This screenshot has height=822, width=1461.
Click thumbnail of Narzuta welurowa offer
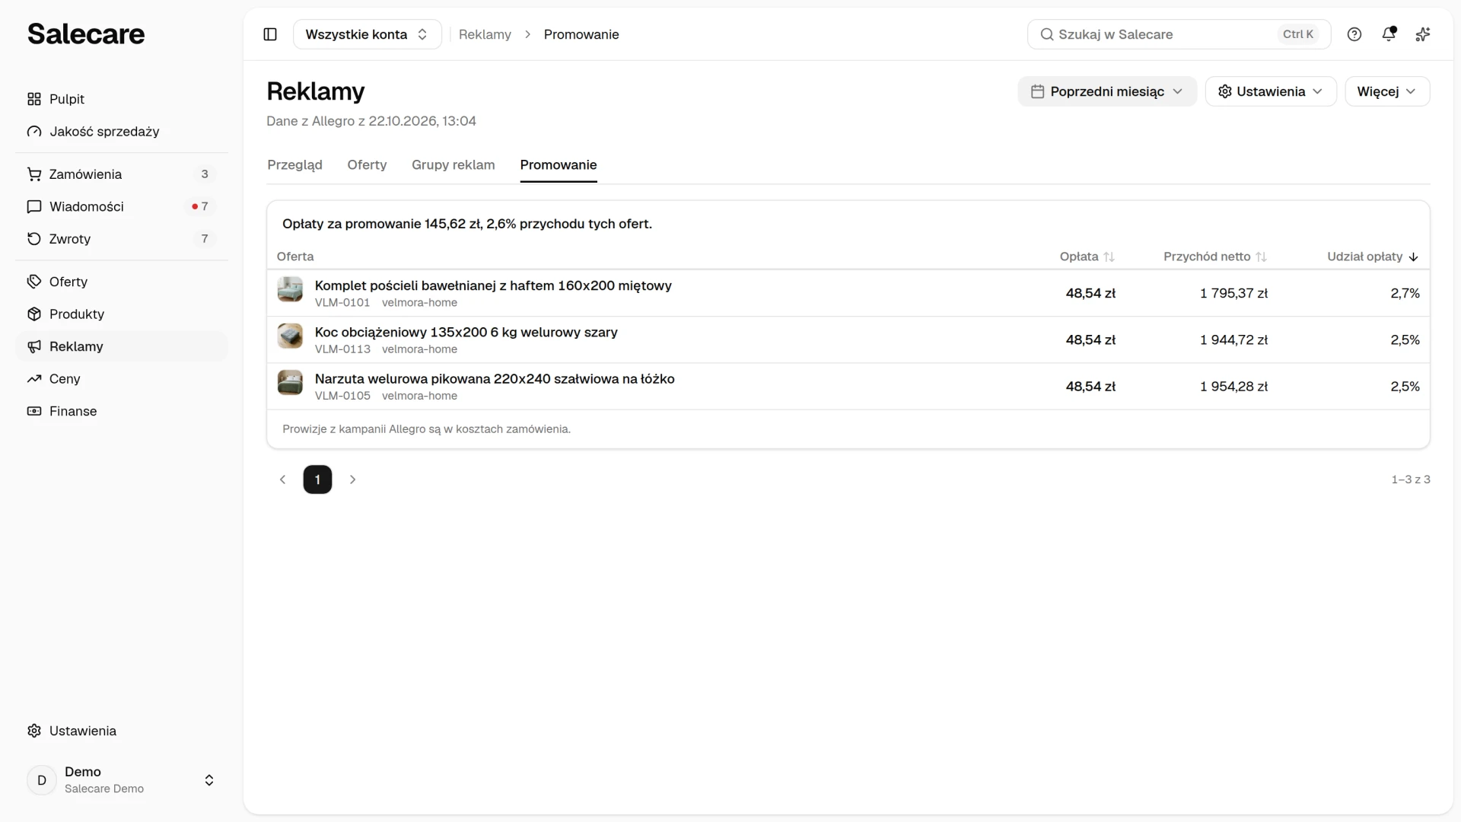click(290, 382)
